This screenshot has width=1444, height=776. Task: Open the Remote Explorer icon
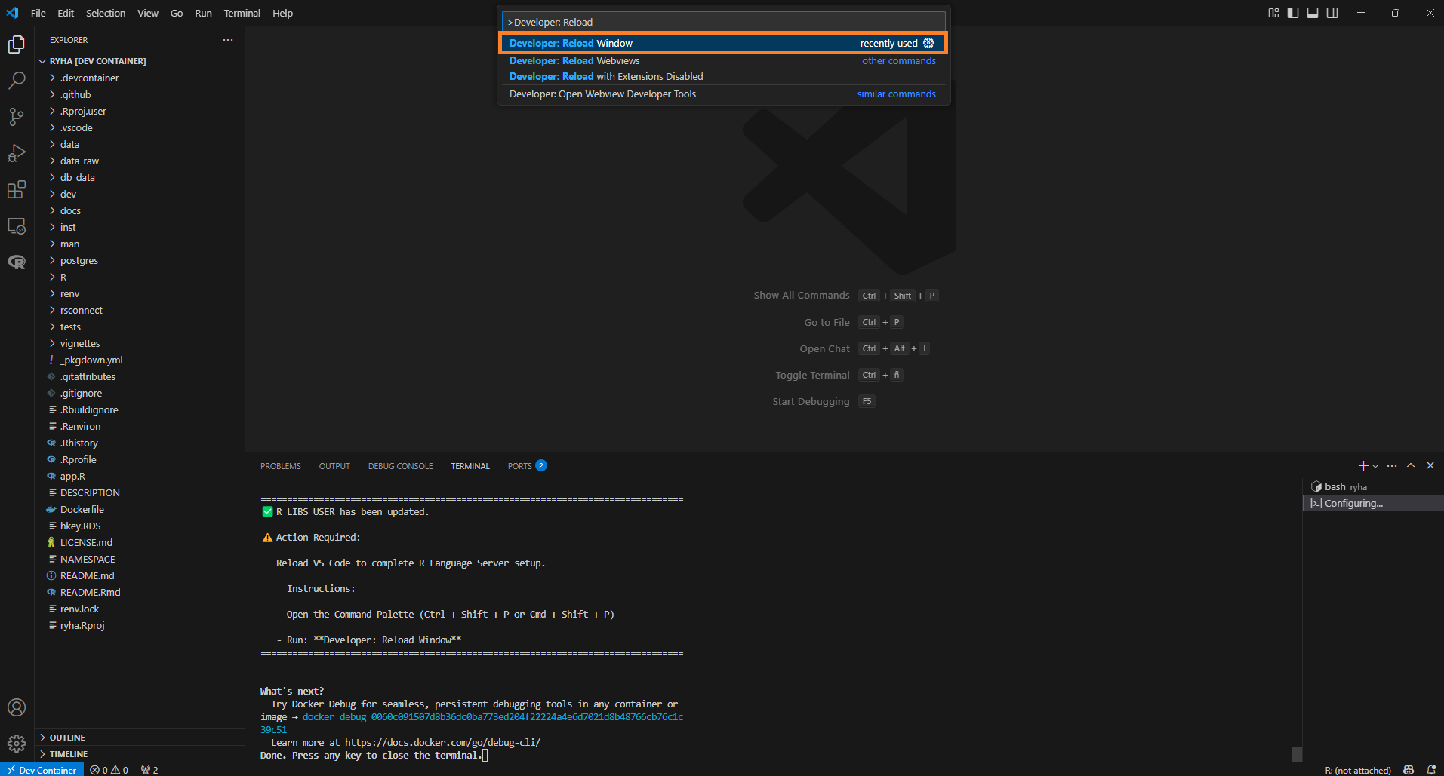[17, 225]
